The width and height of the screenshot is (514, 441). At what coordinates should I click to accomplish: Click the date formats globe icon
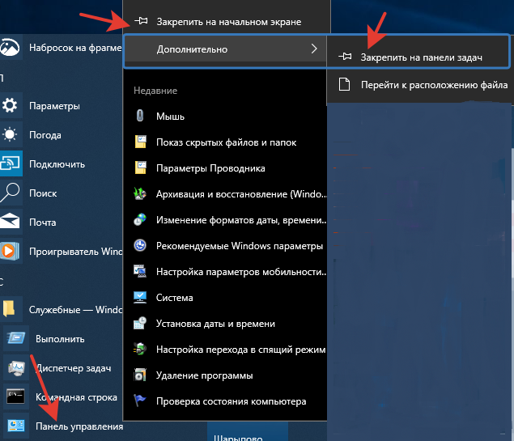pos(140,219)
